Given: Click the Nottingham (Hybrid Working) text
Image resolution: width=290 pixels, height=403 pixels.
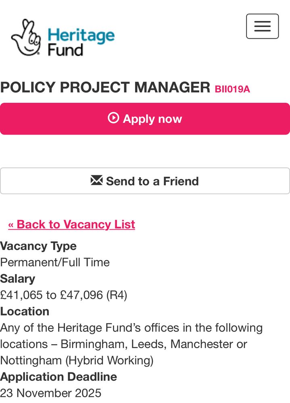Looking at the screenshot, I should point(77,360).
